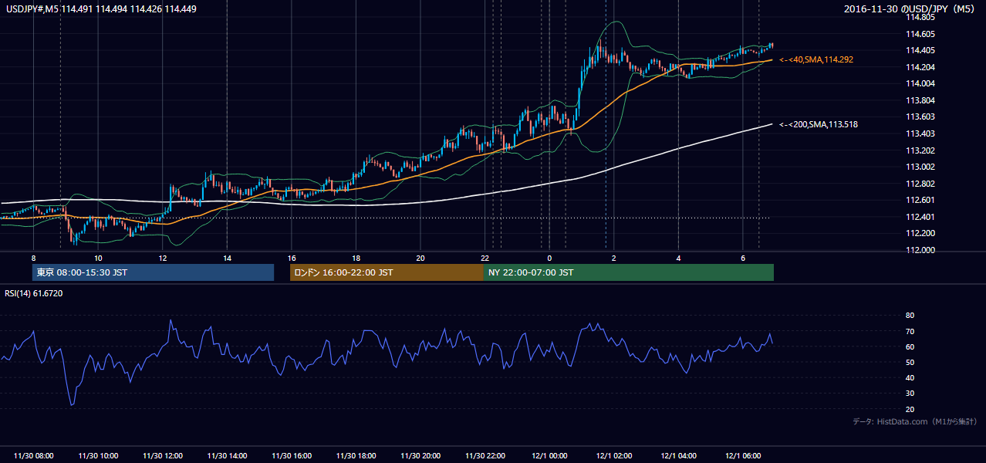Image resolution: width=986 pixels, height=463 pixels.
Task: Click hour label 18 under price chart
Action: coord(356,258)
